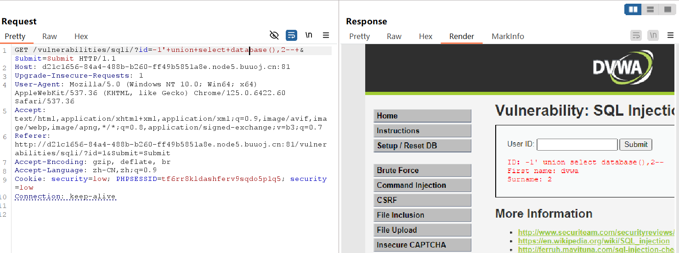Click the DVWA Home menu button

(x=422, y=116)
